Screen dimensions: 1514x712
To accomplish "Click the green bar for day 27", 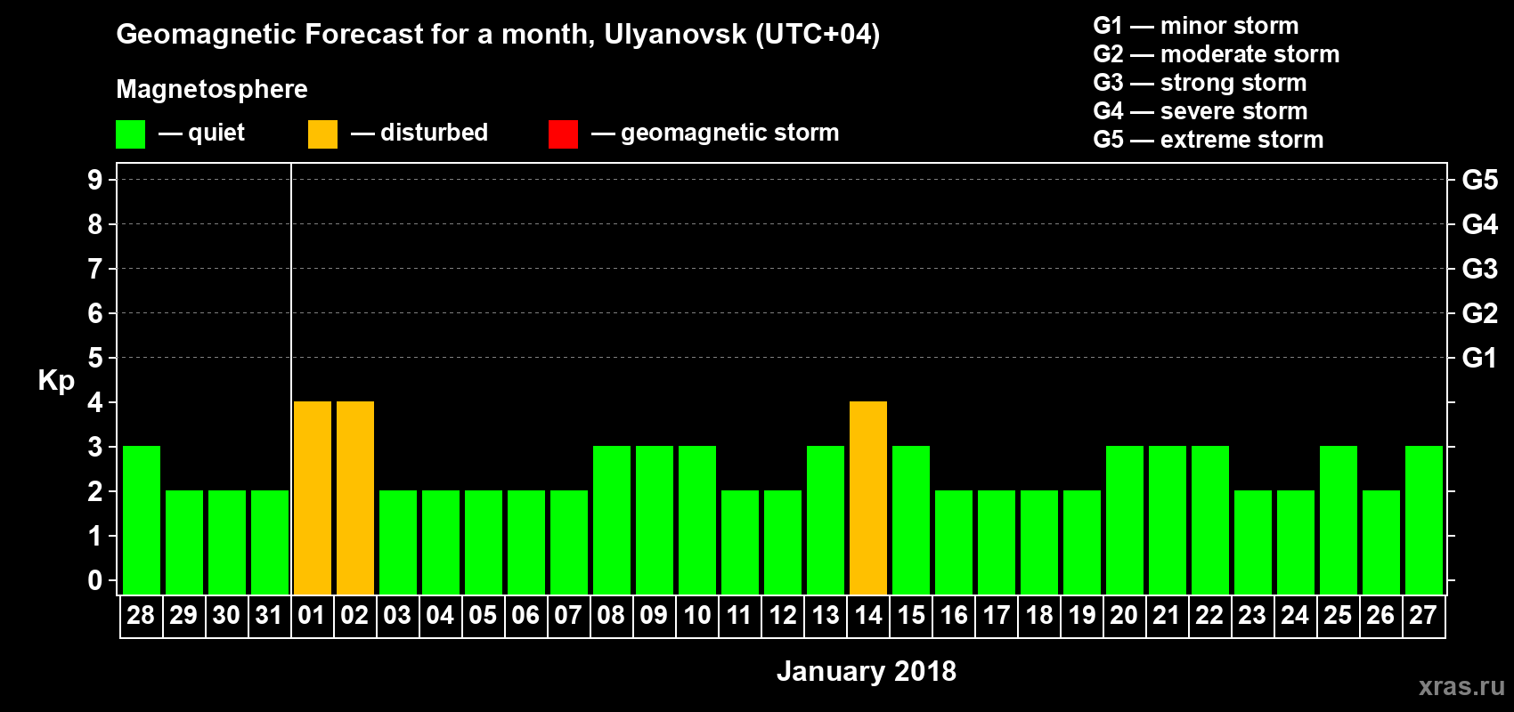I will (x=1424, y=521).
